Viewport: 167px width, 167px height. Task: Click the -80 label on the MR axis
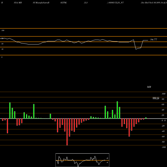click(163, 142)
